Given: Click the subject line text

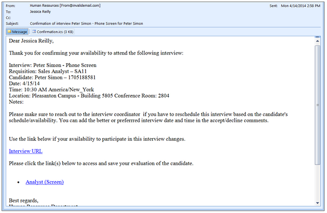Looking at the screenshot, I should (86, 23).
